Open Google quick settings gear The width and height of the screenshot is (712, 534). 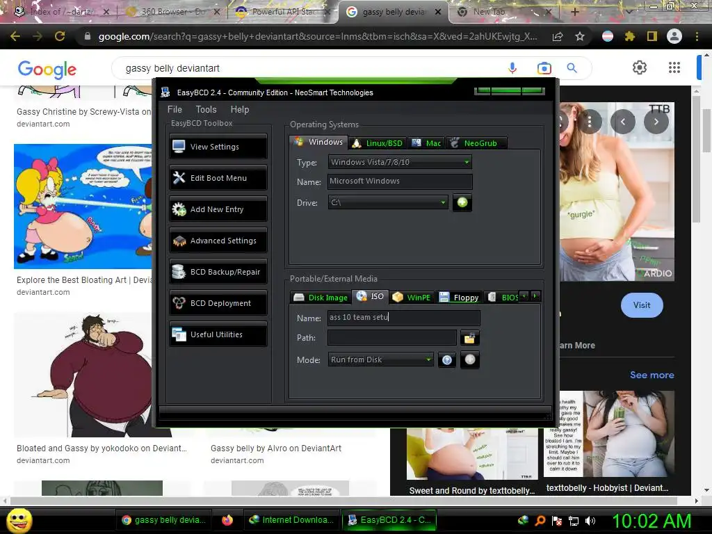(640, 67)
